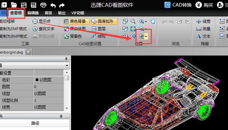228x130 pixels.
Task: Click the zoom in magnifier icon
Action: click(141, 21)
